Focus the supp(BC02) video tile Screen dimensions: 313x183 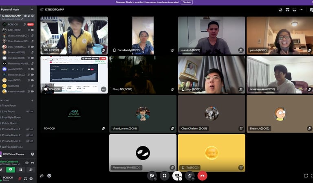pos(212,75)
